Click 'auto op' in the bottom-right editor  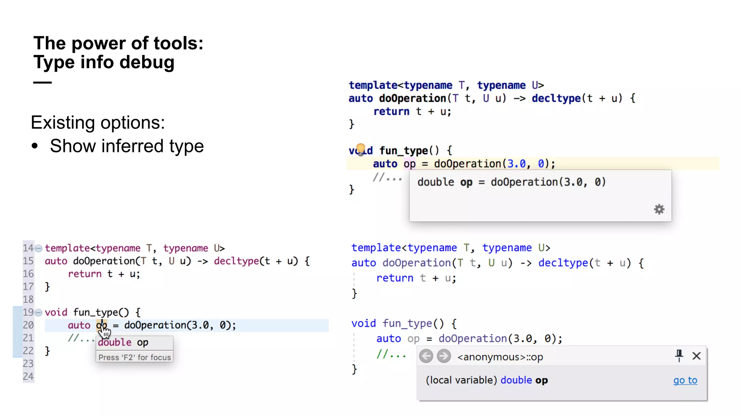[398, 339]
